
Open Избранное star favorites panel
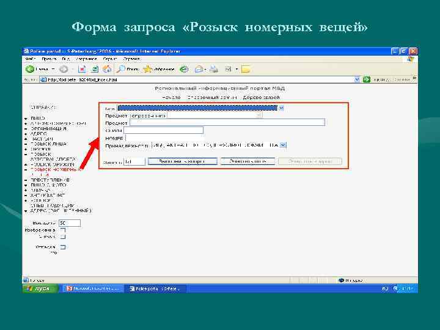pyautogui.click(x=159, y=69)
